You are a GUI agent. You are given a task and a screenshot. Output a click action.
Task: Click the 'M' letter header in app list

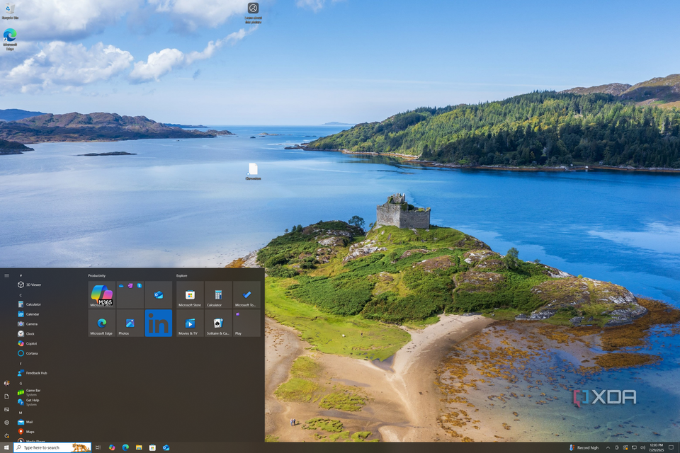click(x=21, y=413)
